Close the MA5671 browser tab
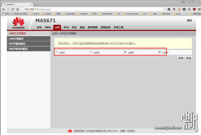Screen dimensions: 201x135 31,5
